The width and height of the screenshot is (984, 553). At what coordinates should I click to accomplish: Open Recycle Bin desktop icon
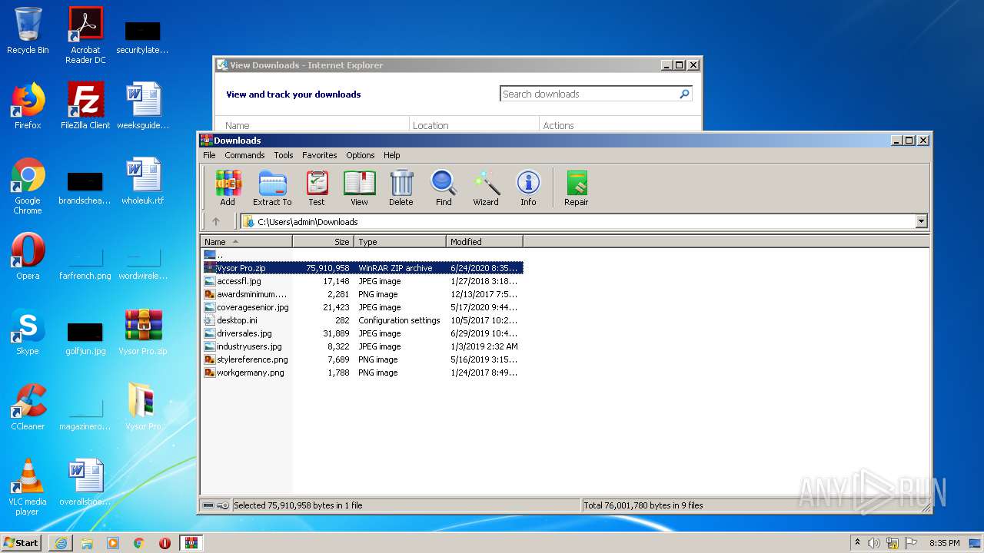(28, 31)
